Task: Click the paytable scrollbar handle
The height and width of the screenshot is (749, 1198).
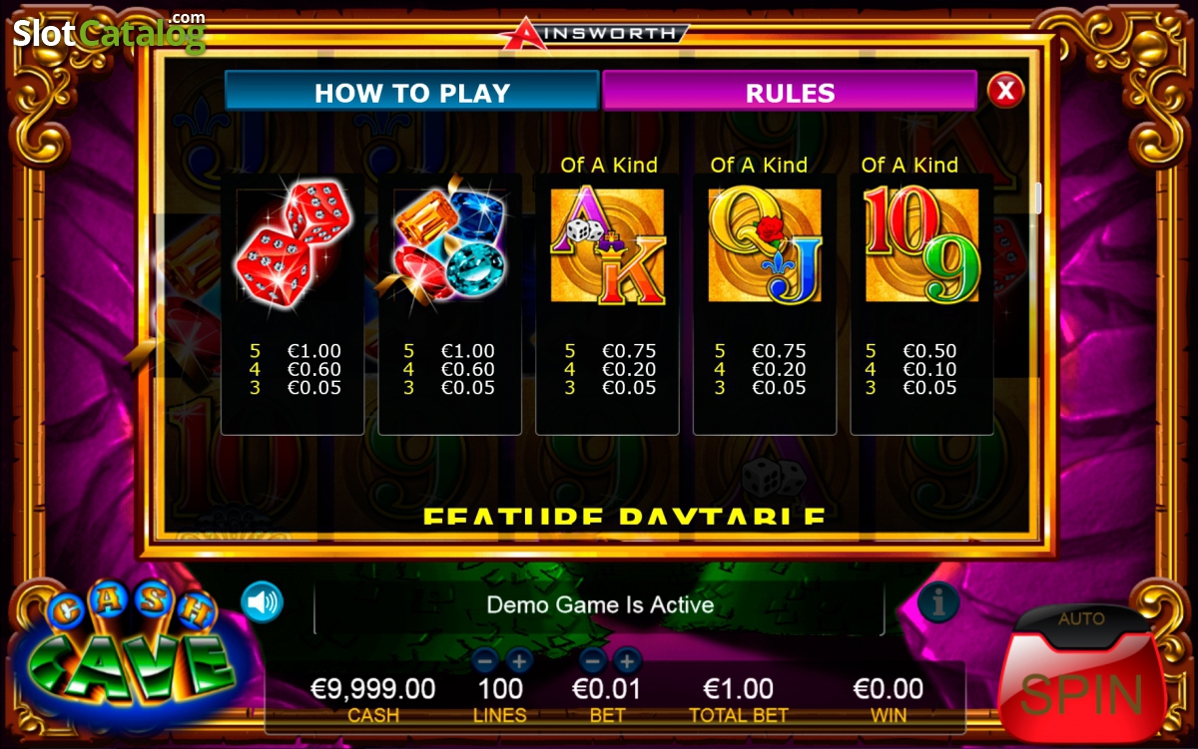Action: click(x=1036, y=197)
